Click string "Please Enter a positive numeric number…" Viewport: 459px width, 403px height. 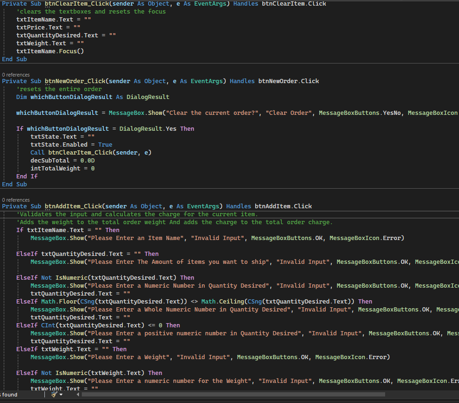point(194,333)
